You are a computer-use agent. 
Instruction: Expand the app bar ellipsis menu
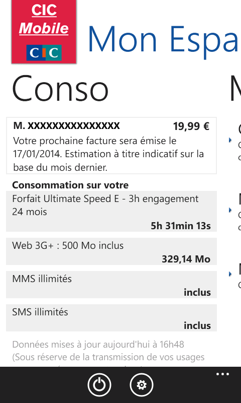coord(222,374)
